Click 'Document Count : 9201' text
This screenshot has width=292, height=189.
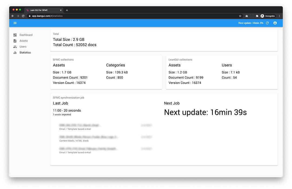70,77
